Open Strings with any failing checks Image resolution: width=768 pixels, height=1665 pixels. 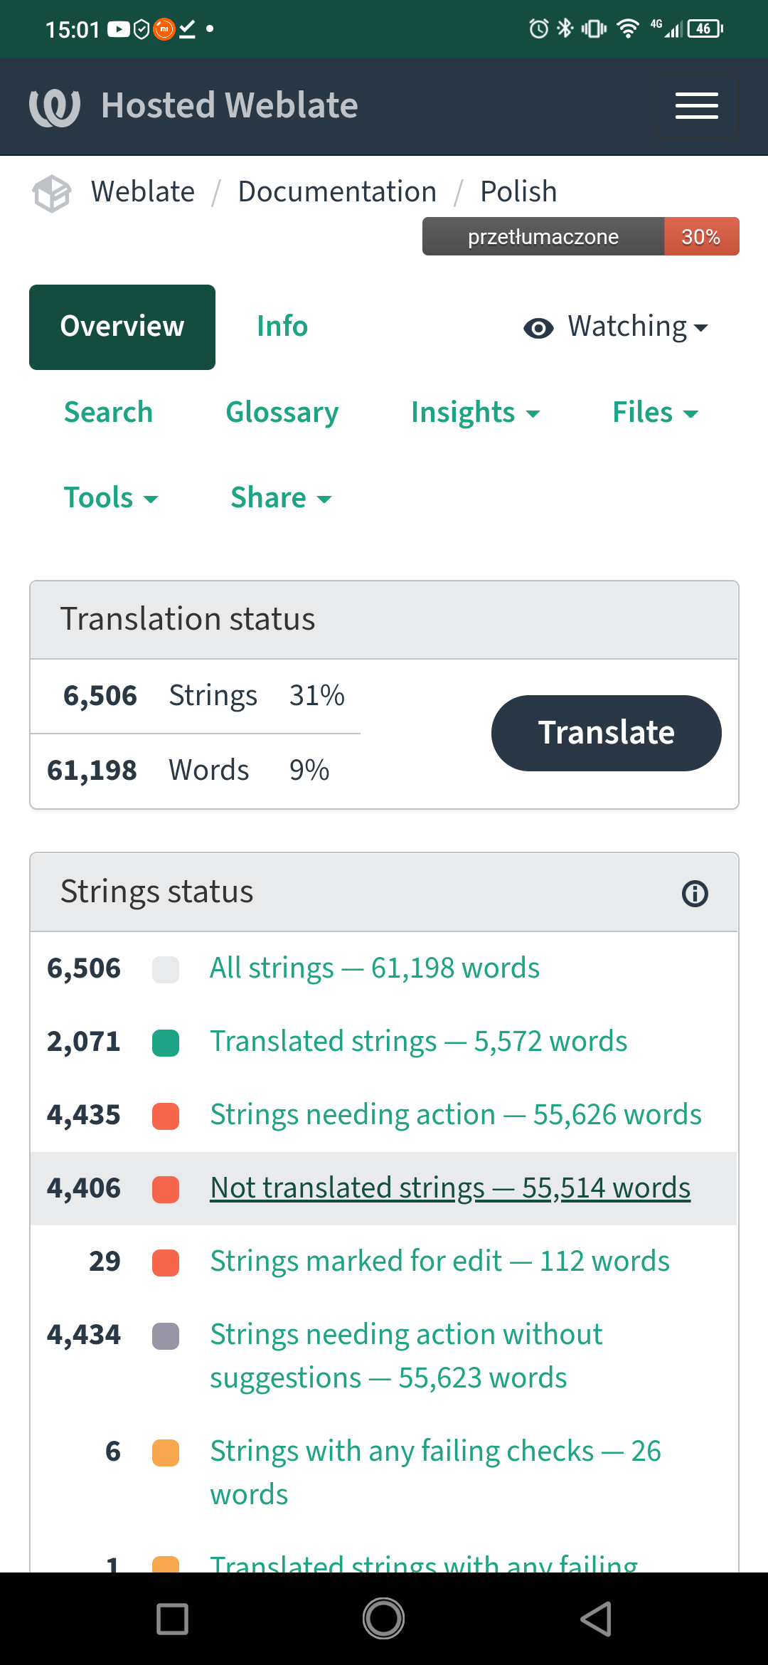(435, 1473)
